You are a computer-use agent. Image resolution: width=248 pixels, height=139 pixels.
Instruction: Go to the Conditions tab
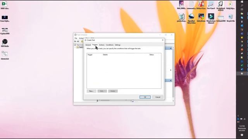point(110,45)
